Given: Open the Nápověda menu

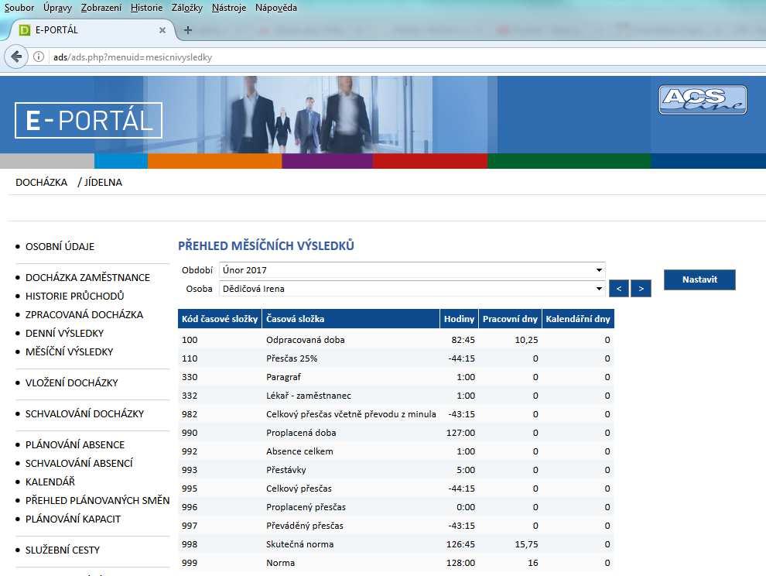Looking at the screenshot, I should coord(276,8).
